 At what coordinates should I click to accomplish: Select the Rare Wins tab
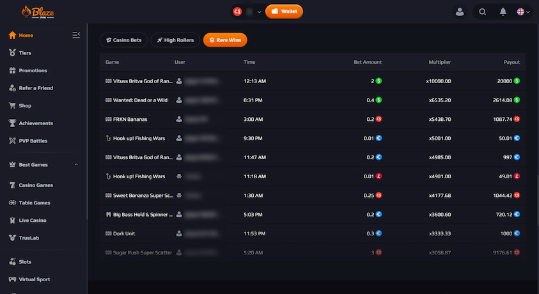[225, 40]
